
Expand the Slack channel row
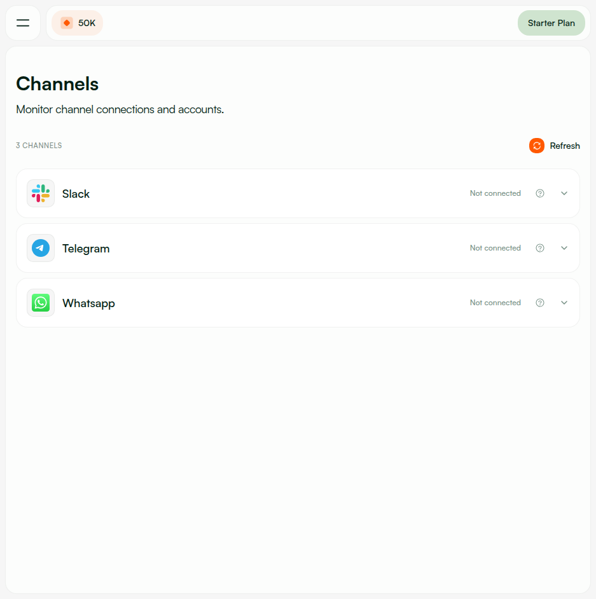coord(564,193)
